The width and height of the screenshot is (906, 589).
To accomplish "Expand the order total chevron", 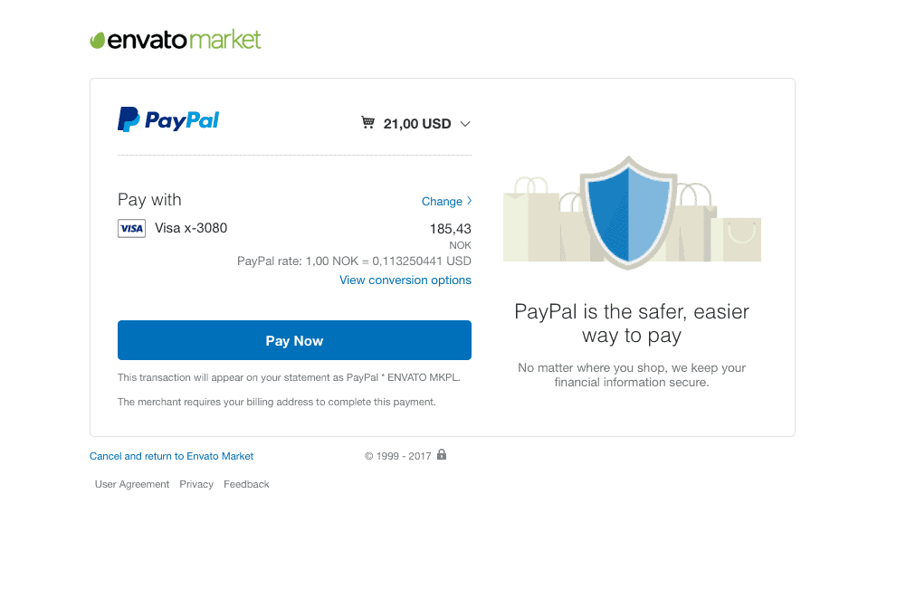I will [x=465, y=124].
